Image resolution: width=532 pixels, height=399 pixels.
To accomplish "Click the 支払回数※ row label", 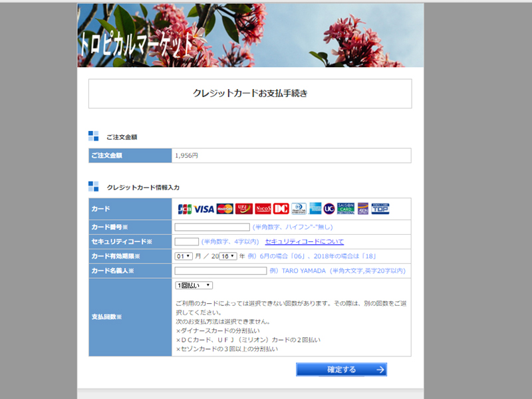I will pos(106,317).
